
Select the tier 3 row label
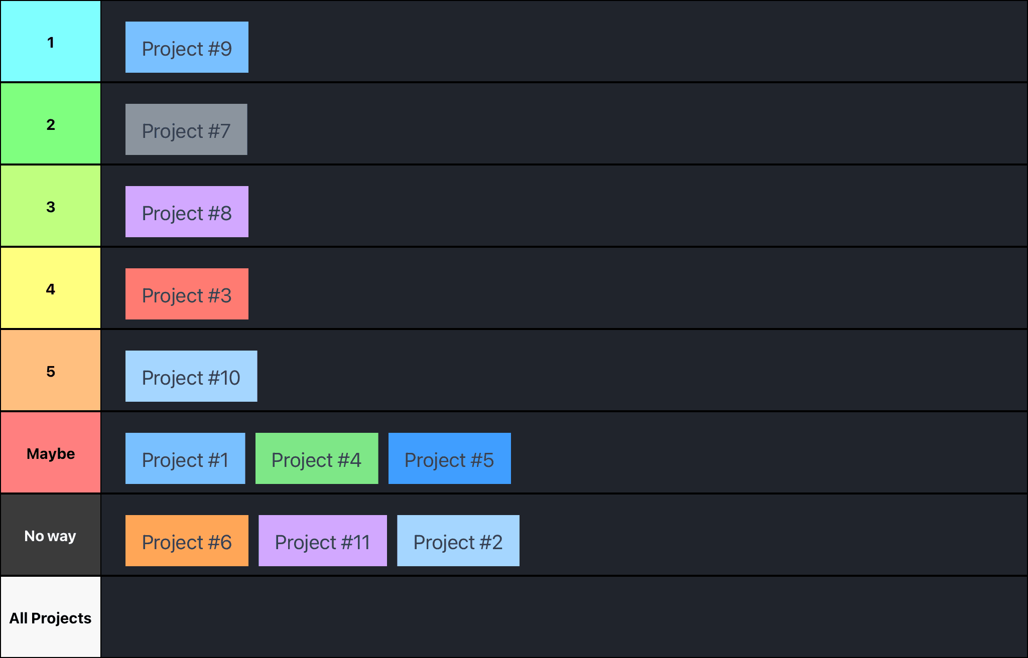[51, 206]
